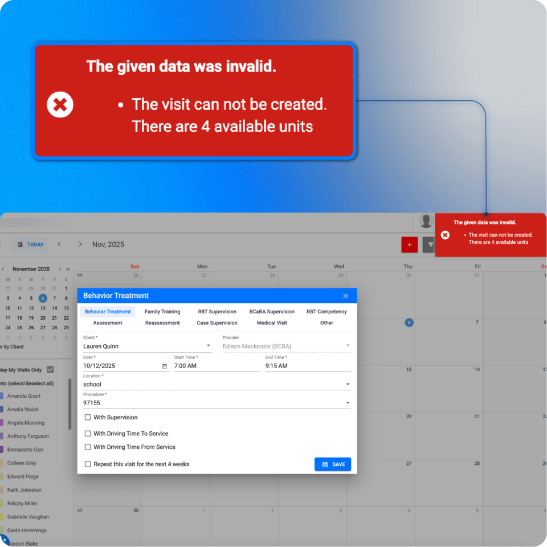
Task: Click the user profile avatar icon
Action: [x=426, y=221]
